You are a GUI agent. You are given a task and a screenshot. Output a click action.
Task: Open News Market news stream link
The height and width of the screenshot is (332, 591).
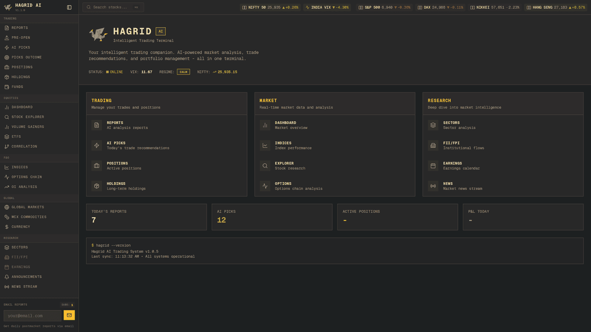coord(503,186)
